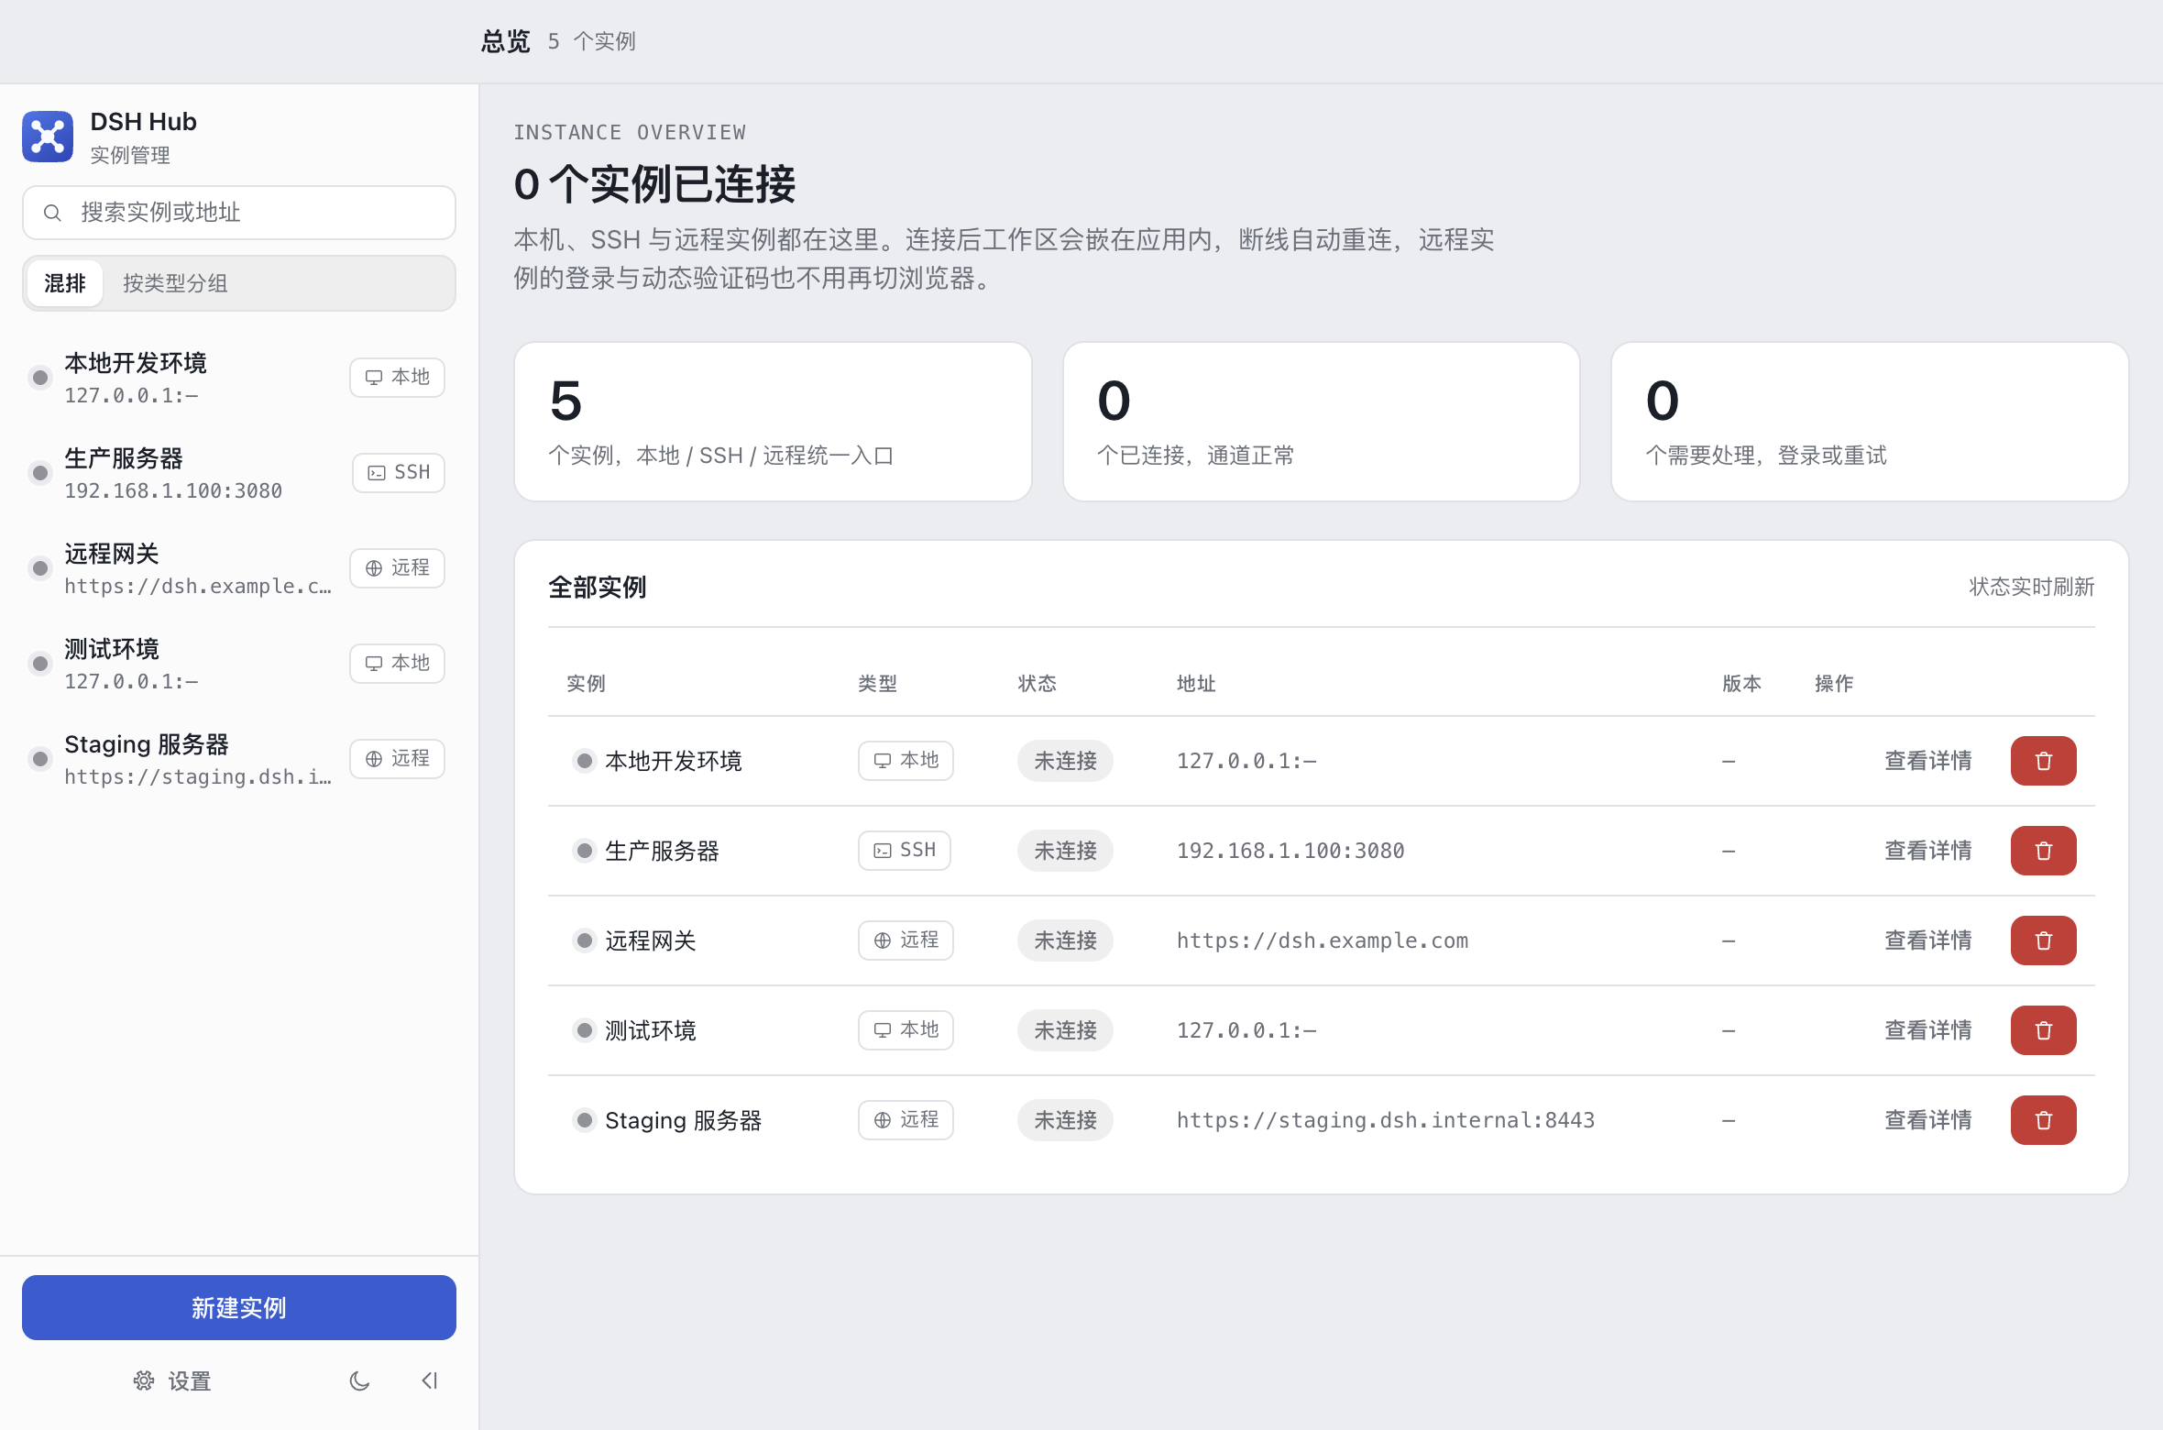
Task: Click the DSH Hub logo icon
Action: pyautogui.click(x=48, y=137)
